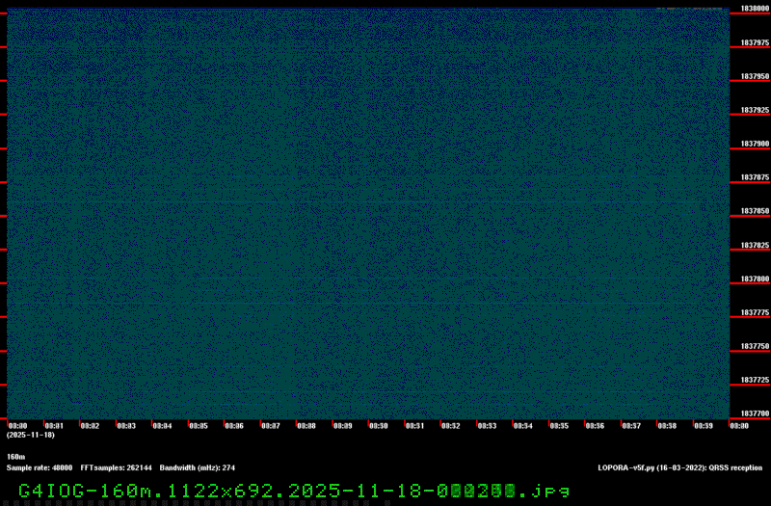Click the 1837875 frequency scale value
The image size is (771, 506).
pyautogui.click(x=754, y=177)
